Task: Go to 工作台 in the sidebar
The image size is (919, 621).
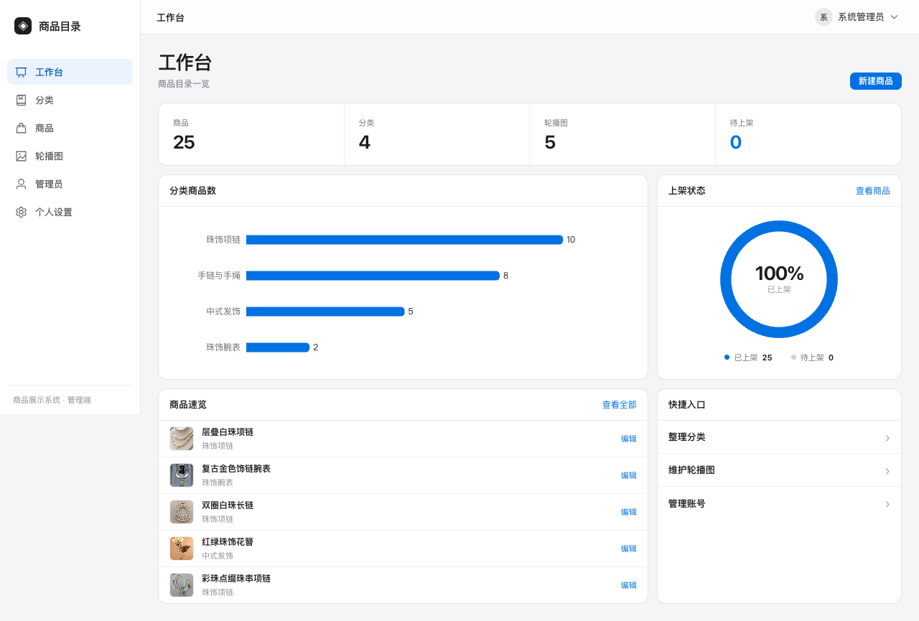Action: click(x=70, y=72)
